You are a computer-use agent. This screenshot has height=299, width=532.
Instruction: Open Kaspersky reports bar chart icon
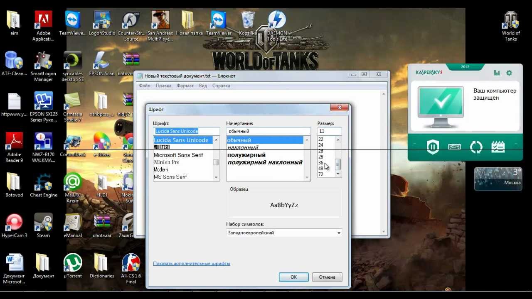click(x=497, y=73)
